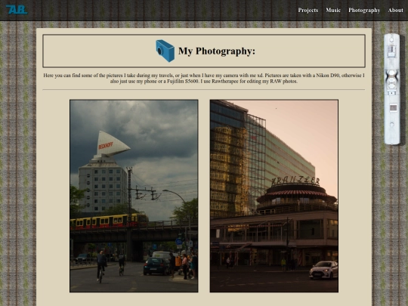Click the AB site logo
This screenshot has width=408, height=306.
(17, 10)
